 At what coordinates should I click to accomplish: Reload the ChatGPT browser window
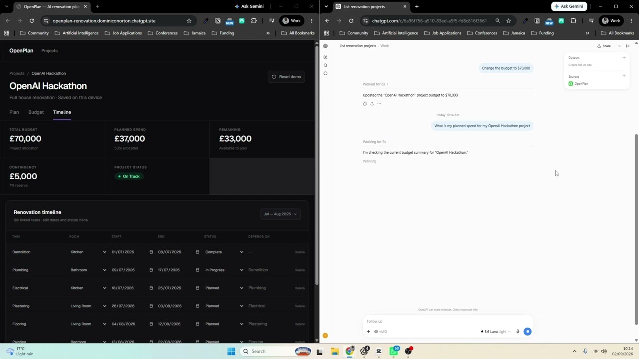tap(351, 21)
